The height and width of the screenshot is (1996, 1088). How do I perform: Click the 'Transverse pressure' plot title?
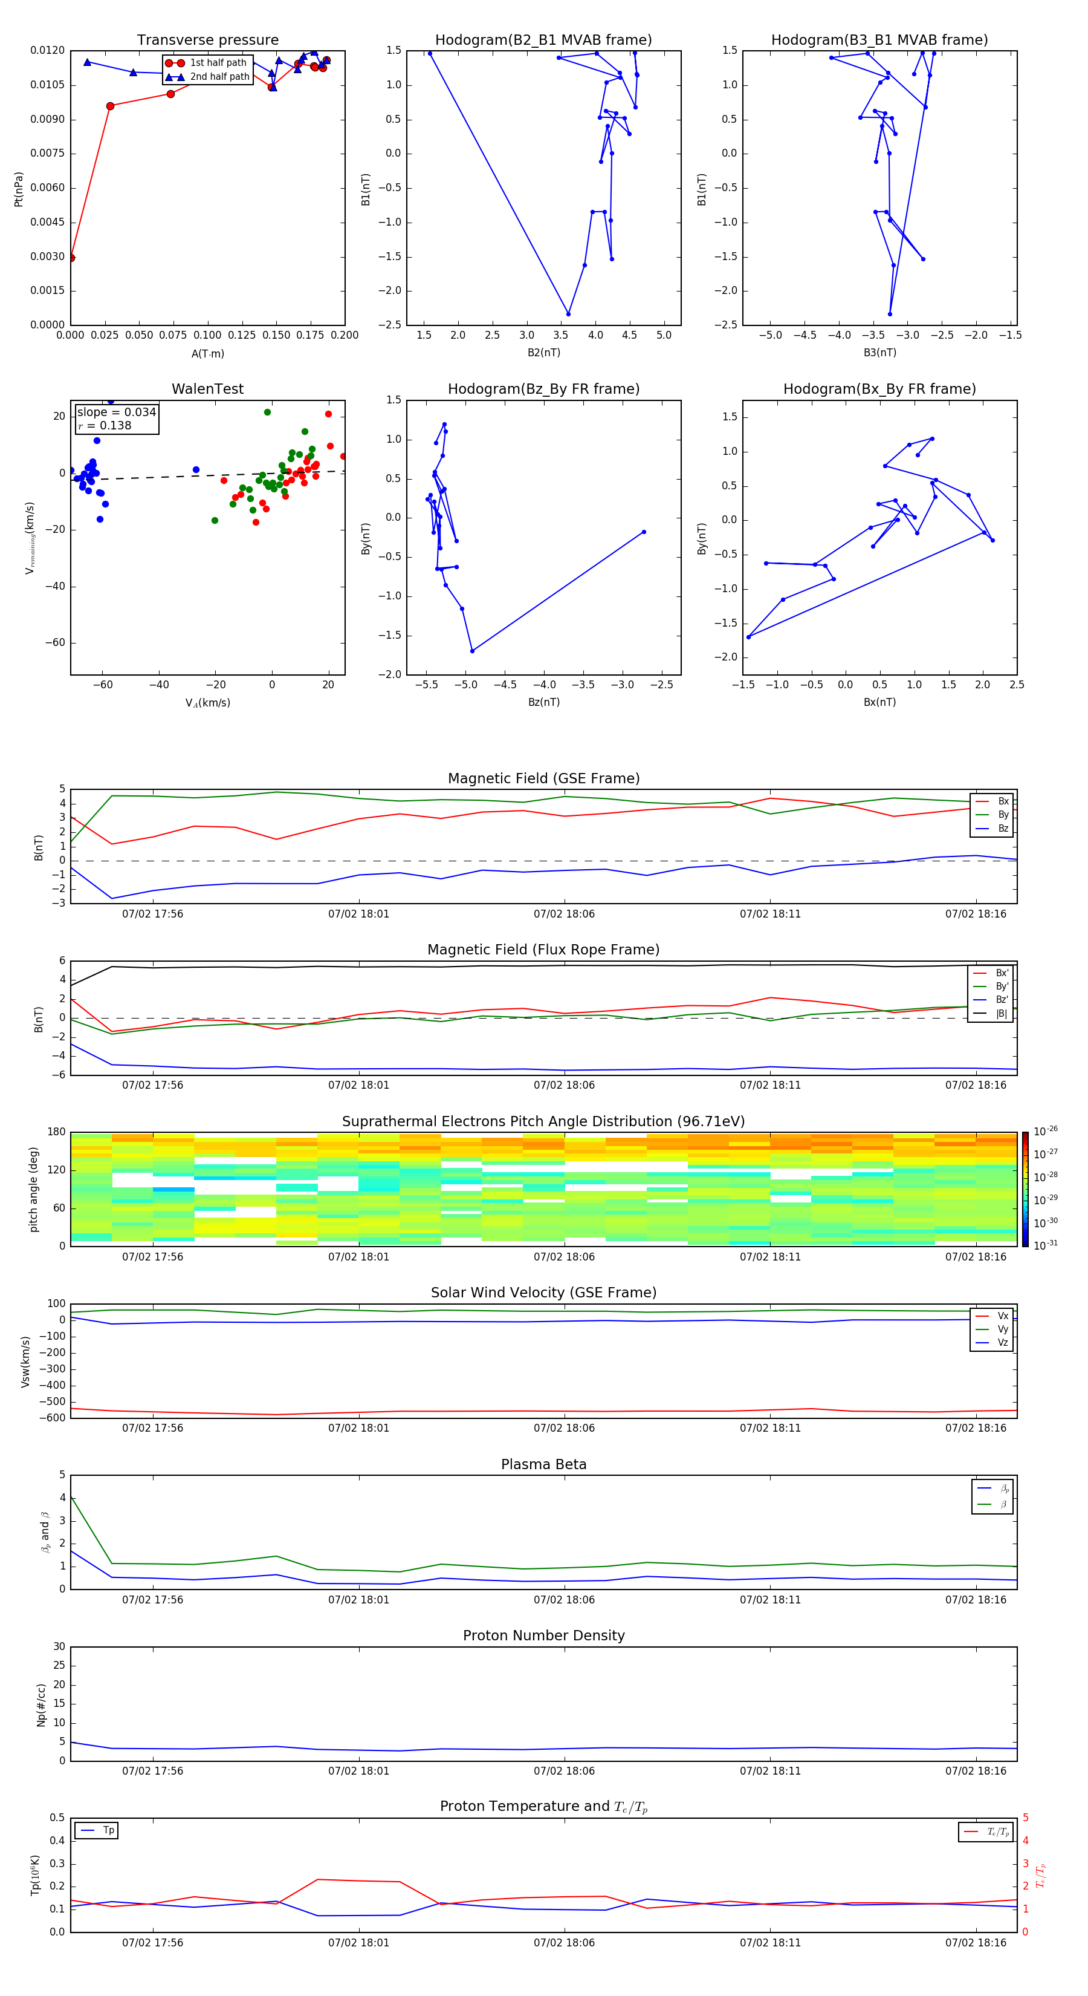(207, 41)
